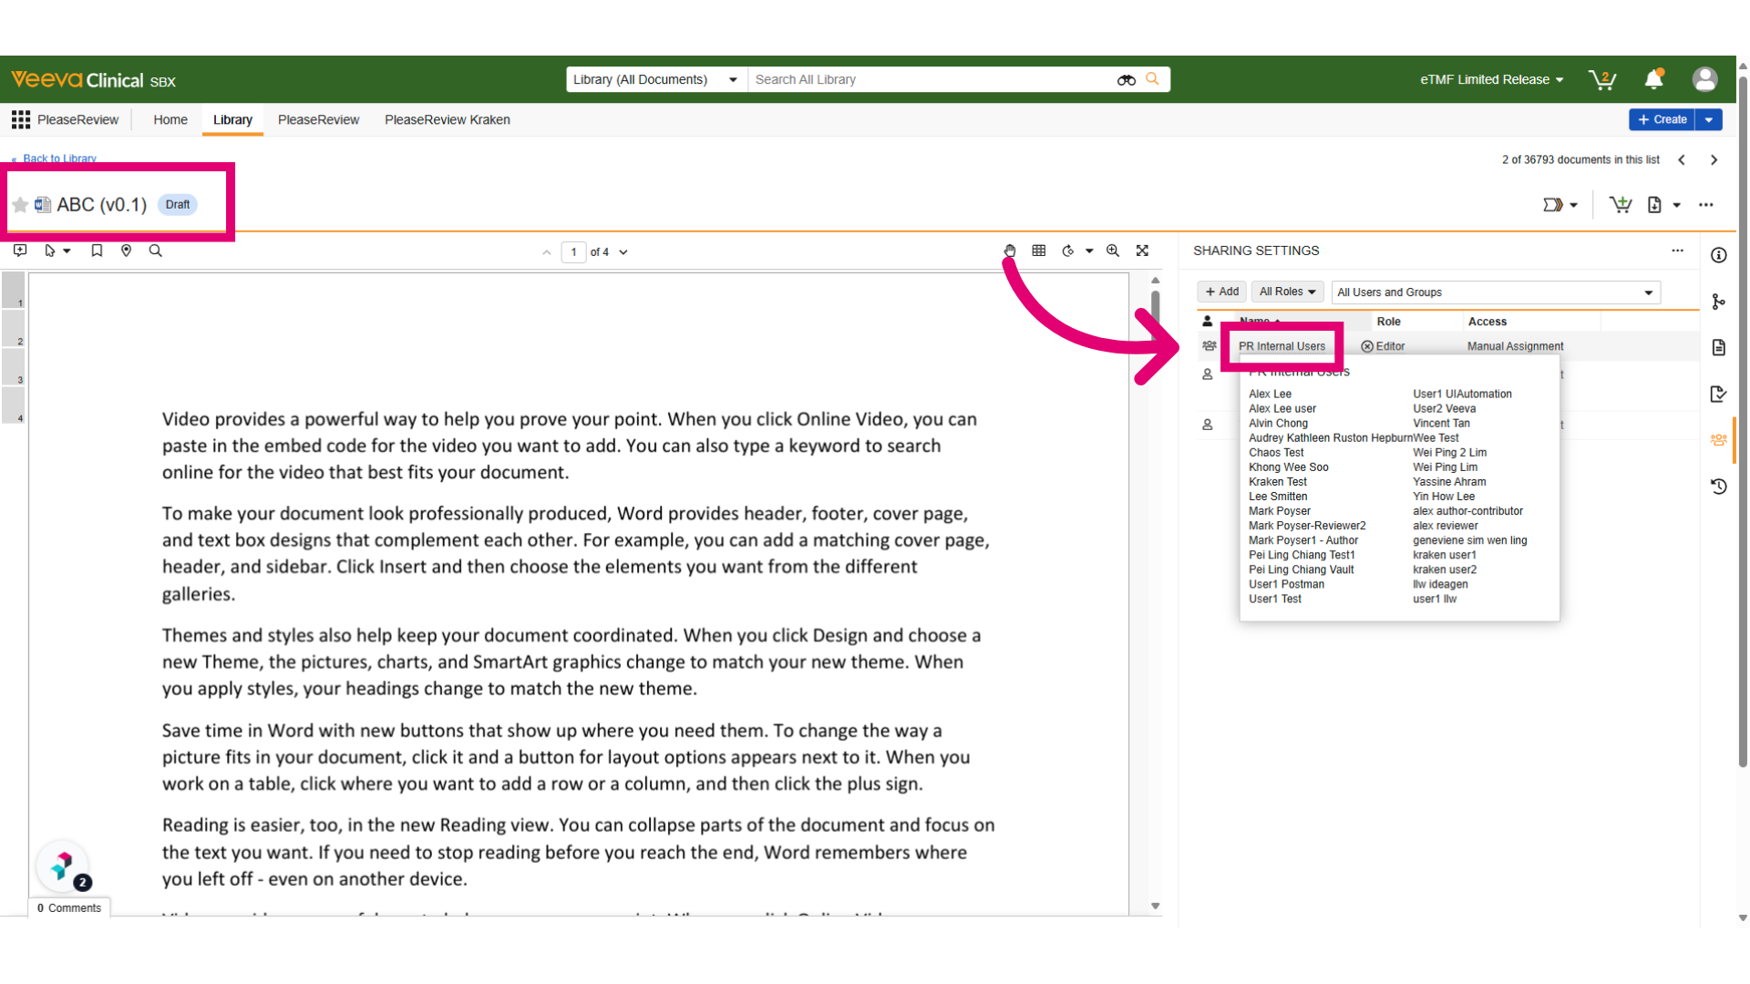
Task: Open the workflow actions dropdown
Action: (1560, 205)
